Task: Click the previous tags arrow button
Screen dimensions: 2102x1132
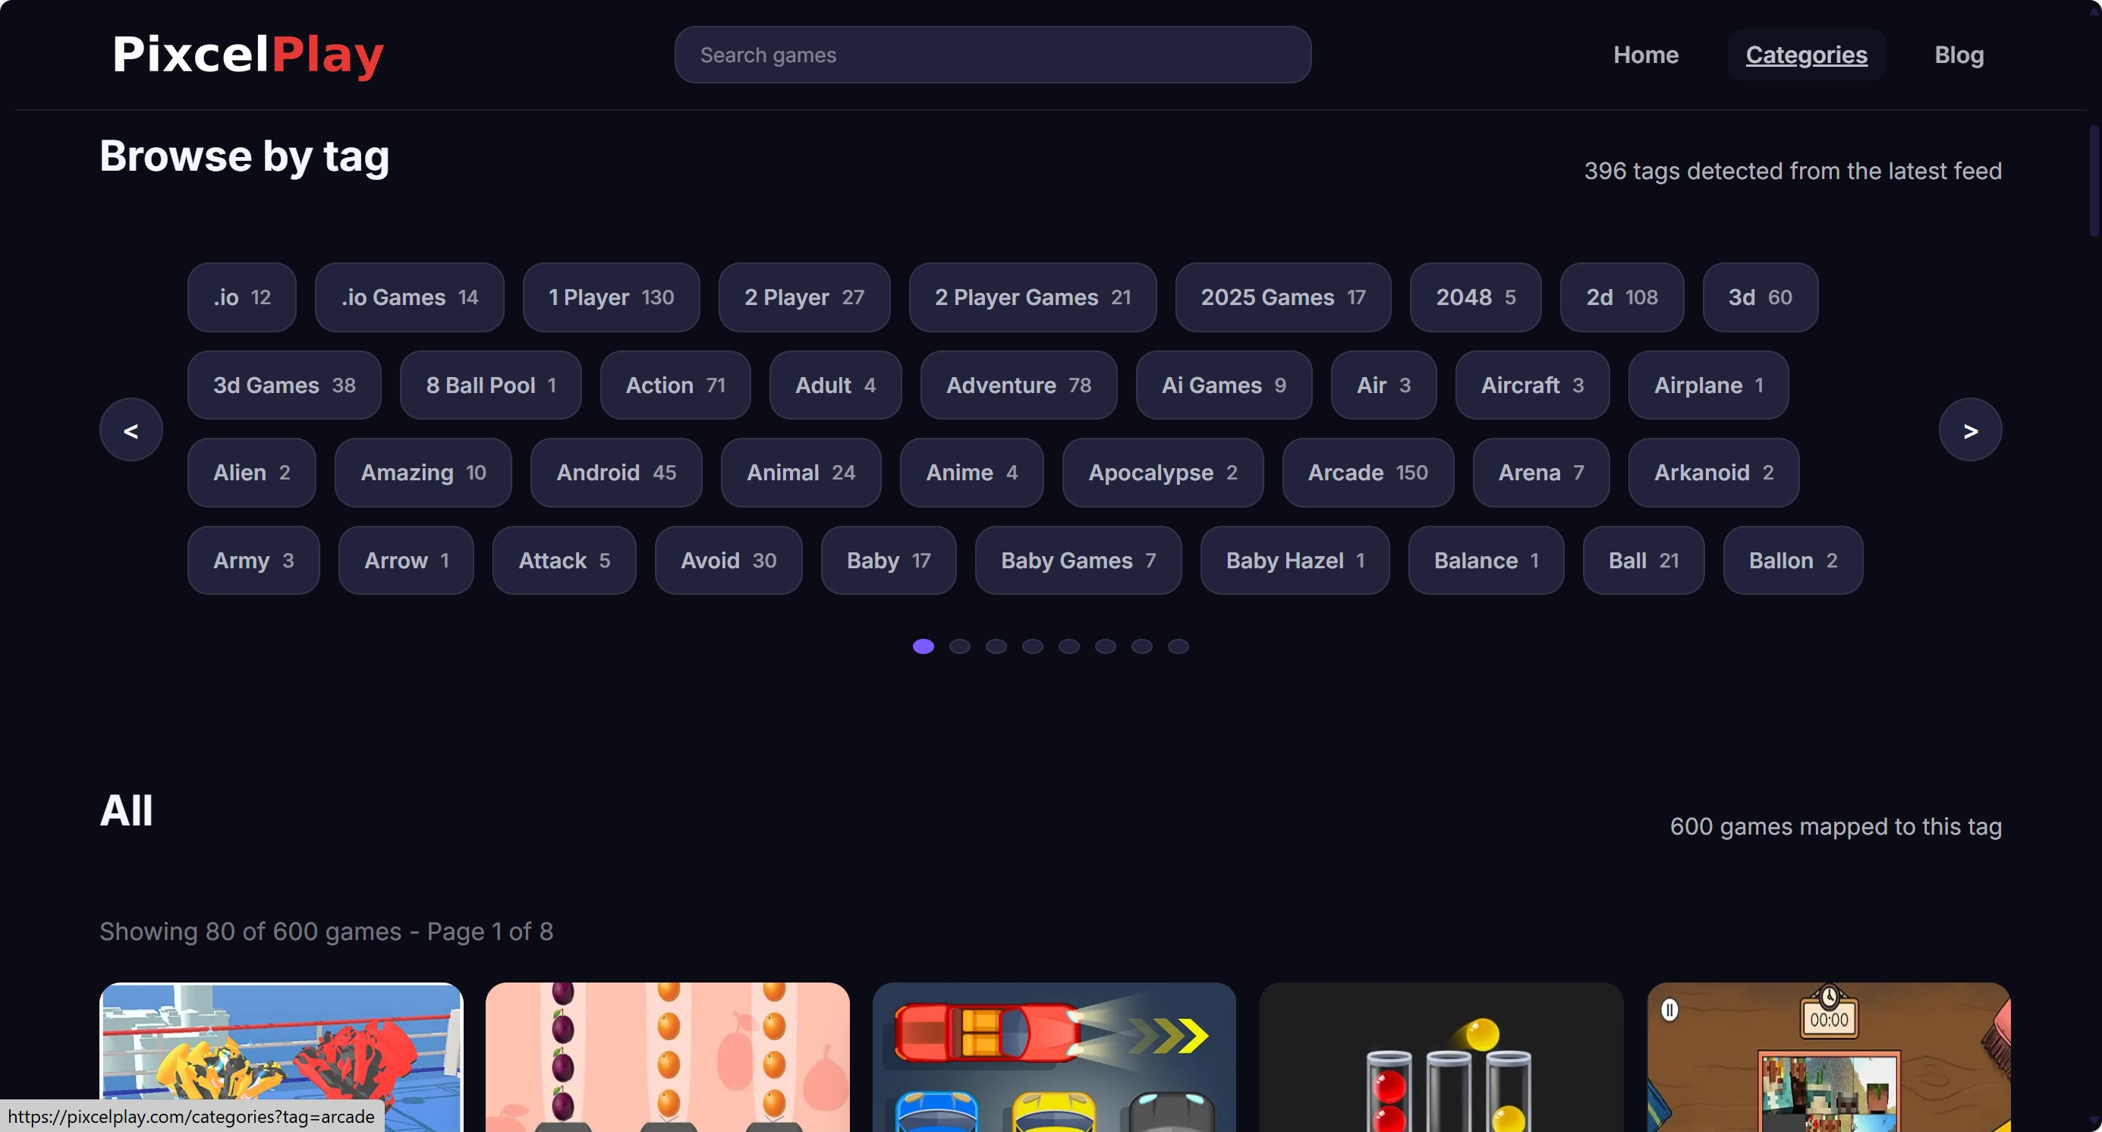Action: [x=131, y=429]
